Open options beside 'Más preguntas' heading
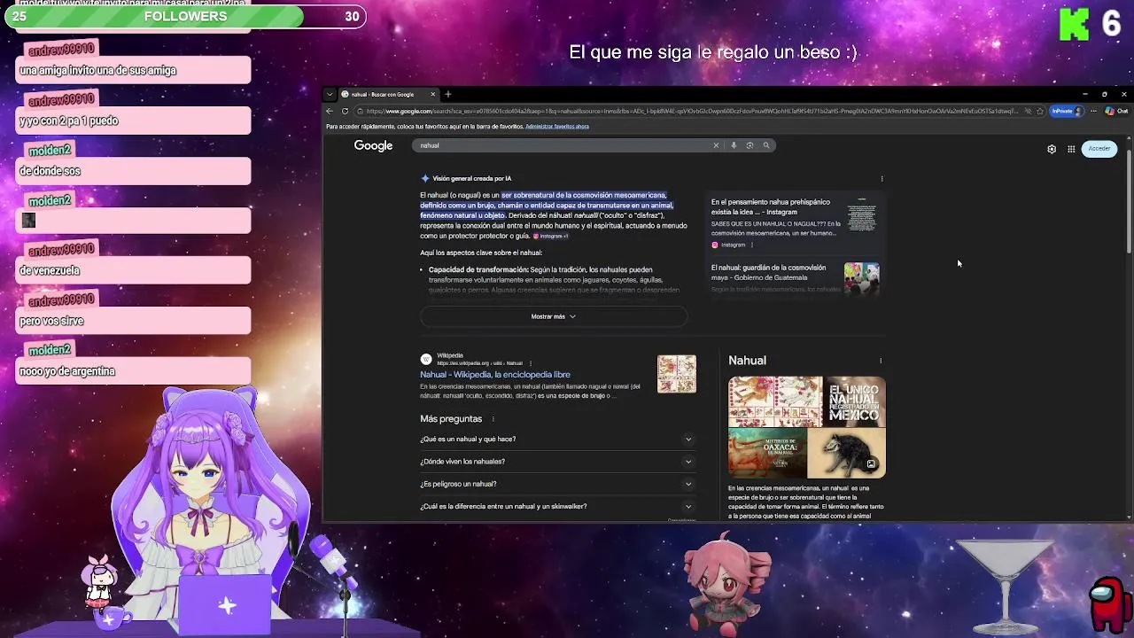This screenshot has height=638, width=1134. pos(493,419)
